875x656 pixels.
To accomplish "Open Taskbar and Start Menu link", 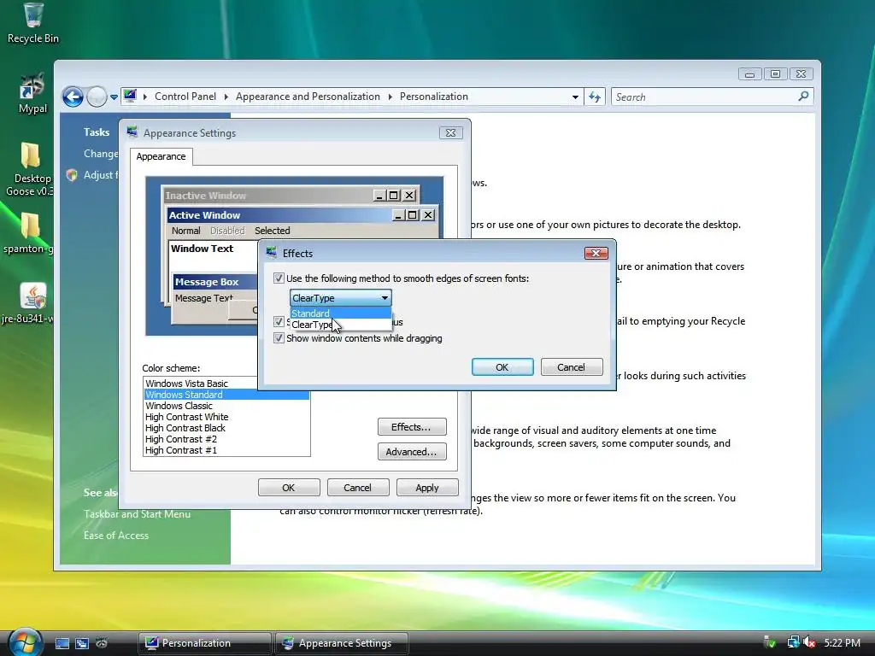I will [138, 513].
